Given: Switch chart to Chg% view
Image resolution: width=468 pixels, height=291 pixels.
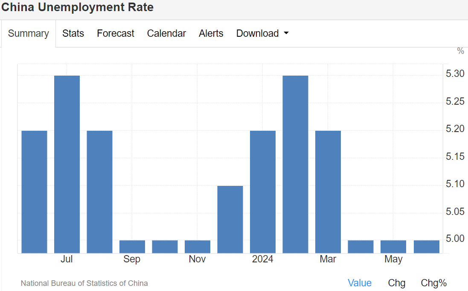Looking at the screenshot, I should coord(433,283).
